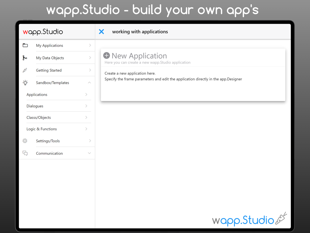The height and width of the screenshot is (233, 310).
Task: Open My Applications menu item
Action: tap(57, 45)
